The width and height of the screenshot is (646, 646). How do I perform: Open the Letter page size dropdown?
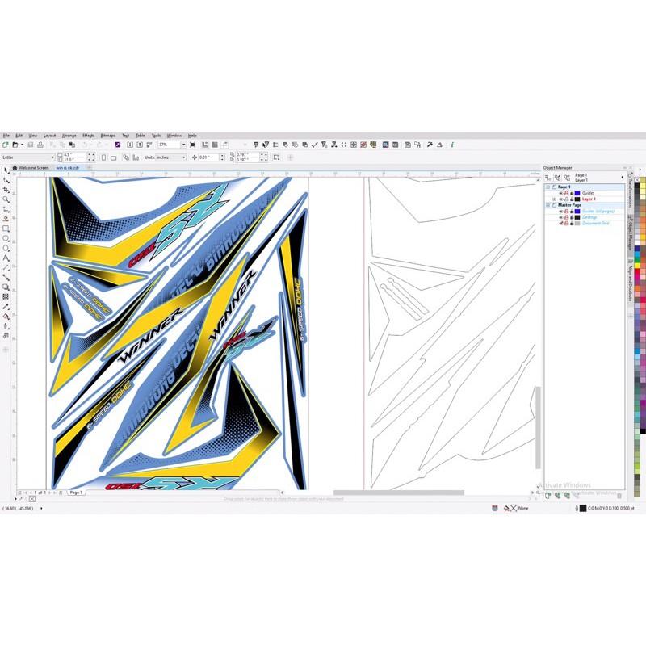click(x=53, y=157)
